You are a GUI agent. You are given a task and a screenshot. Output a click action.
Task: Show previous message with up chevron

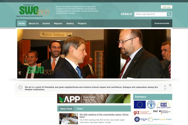click(x=165, y=86)
